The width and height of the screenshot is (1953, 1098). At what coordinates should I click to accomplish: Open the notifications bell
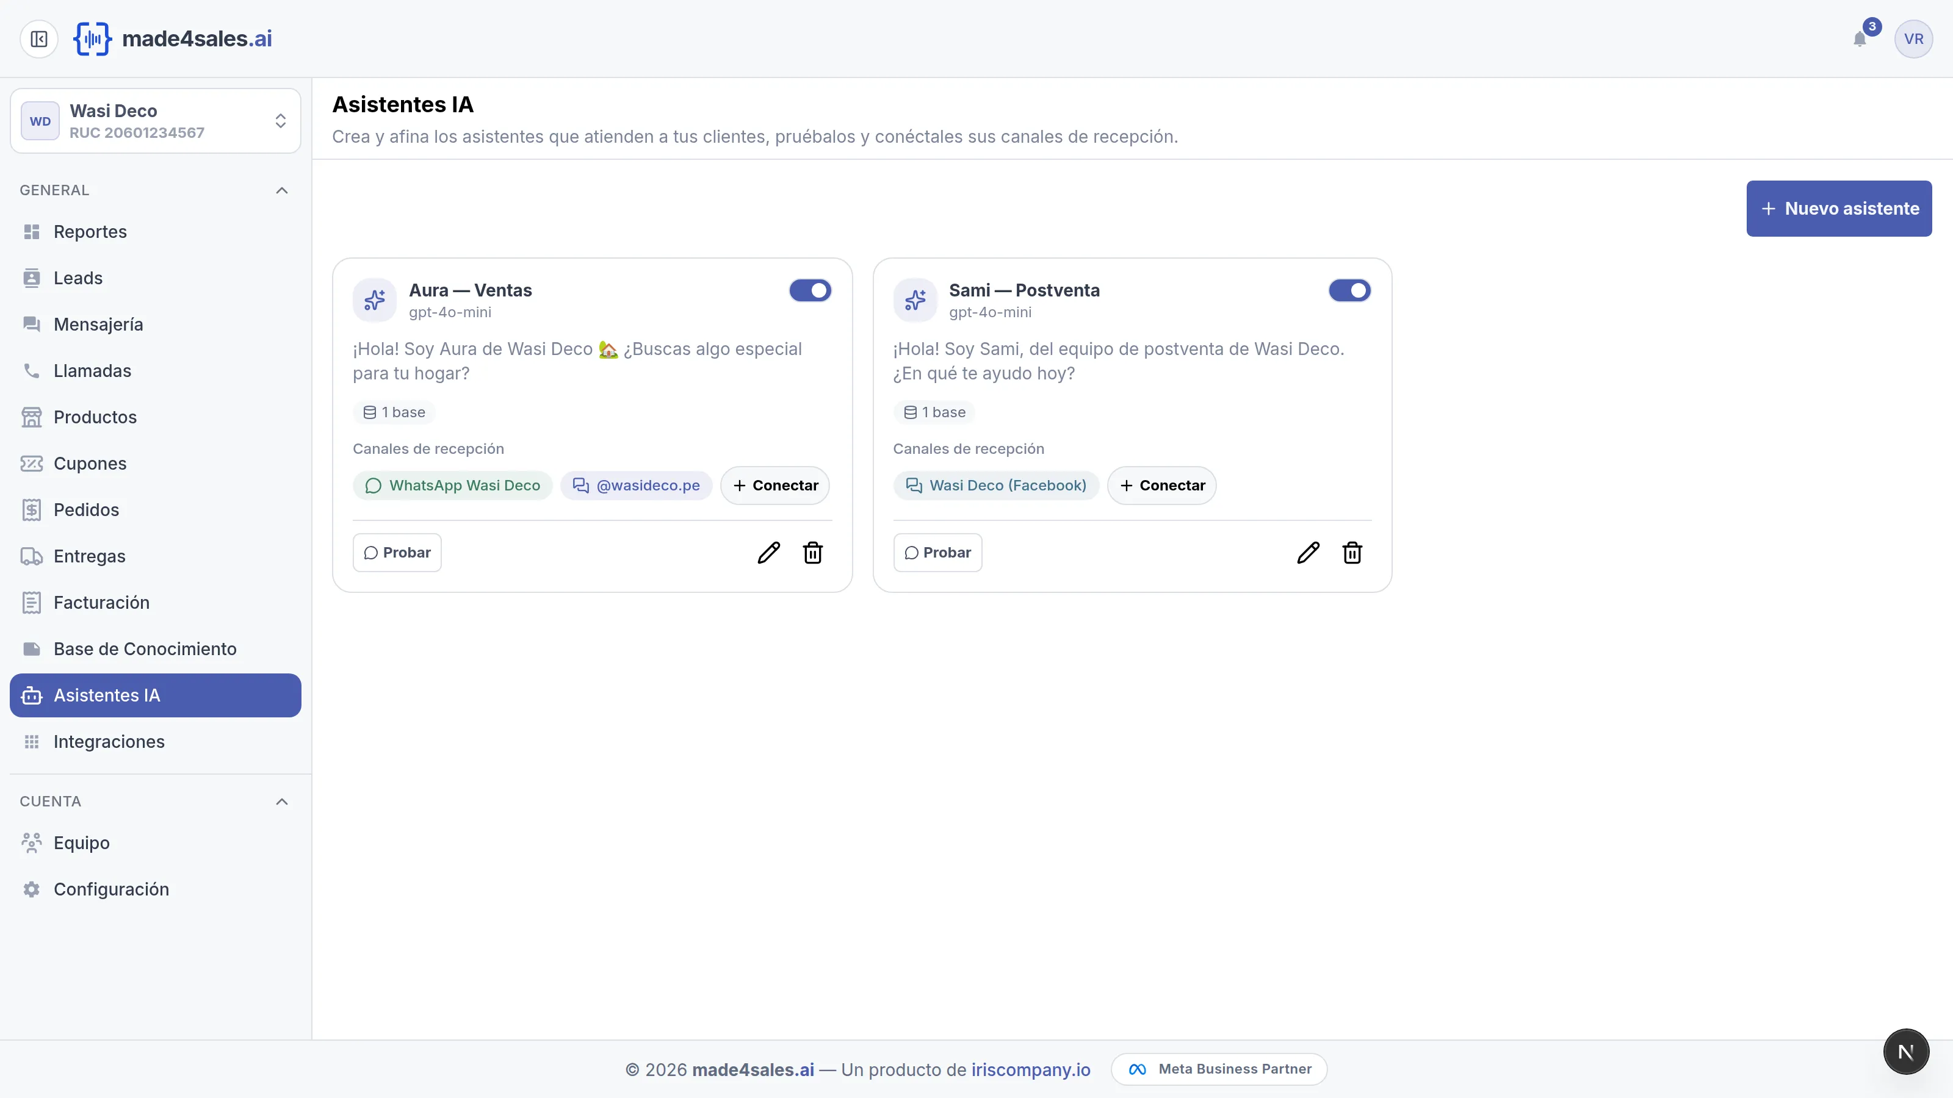[x=1860, y=38]
